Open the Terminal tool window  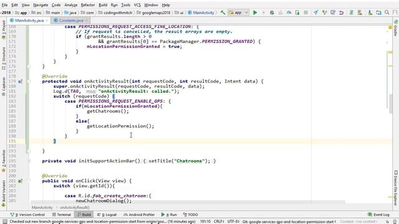click(61, 215)
